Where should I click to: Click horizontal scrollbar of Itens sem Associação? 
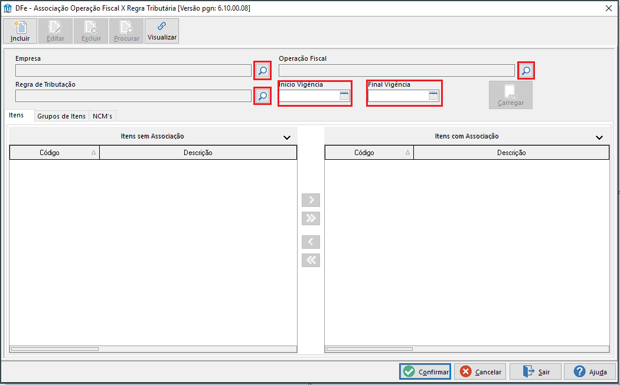coord(153,349)
